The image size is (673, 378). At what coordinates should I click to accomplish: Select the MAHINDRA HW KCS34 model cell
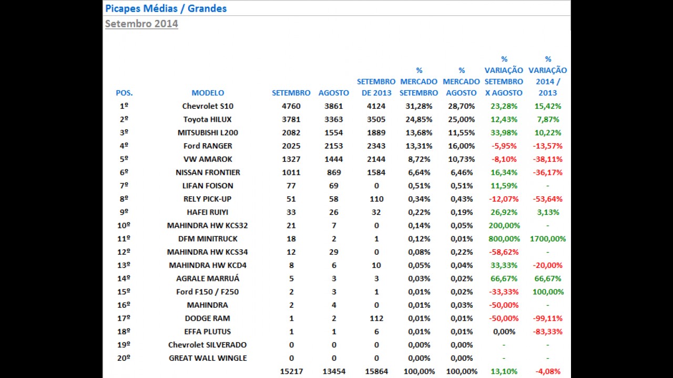208,252
